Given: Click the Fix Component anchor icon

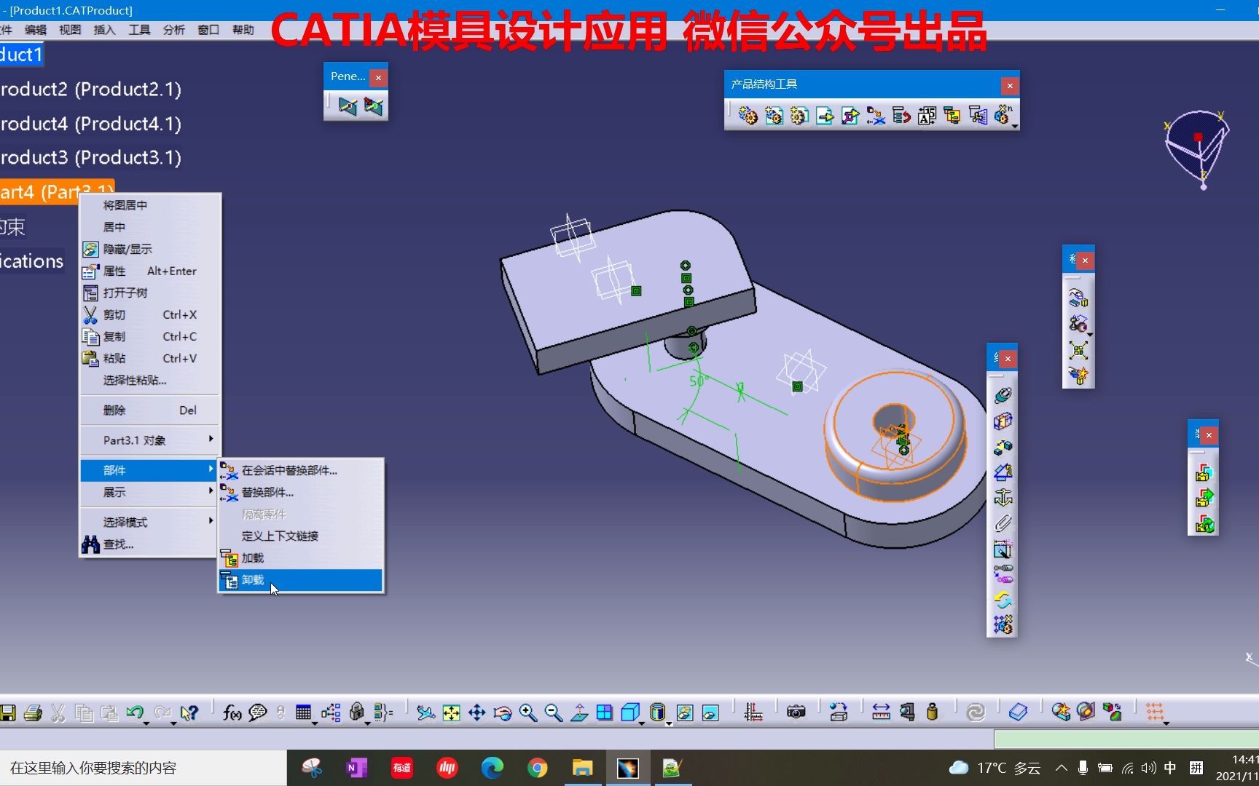Looking at the screenshot, I should coord(1003,498).
